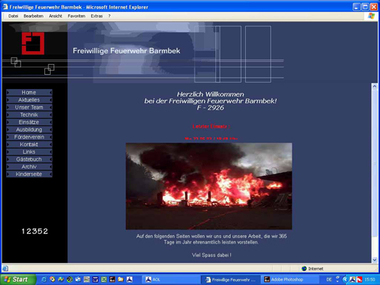Click the page icon in the status bar

(x=5, y=269)
